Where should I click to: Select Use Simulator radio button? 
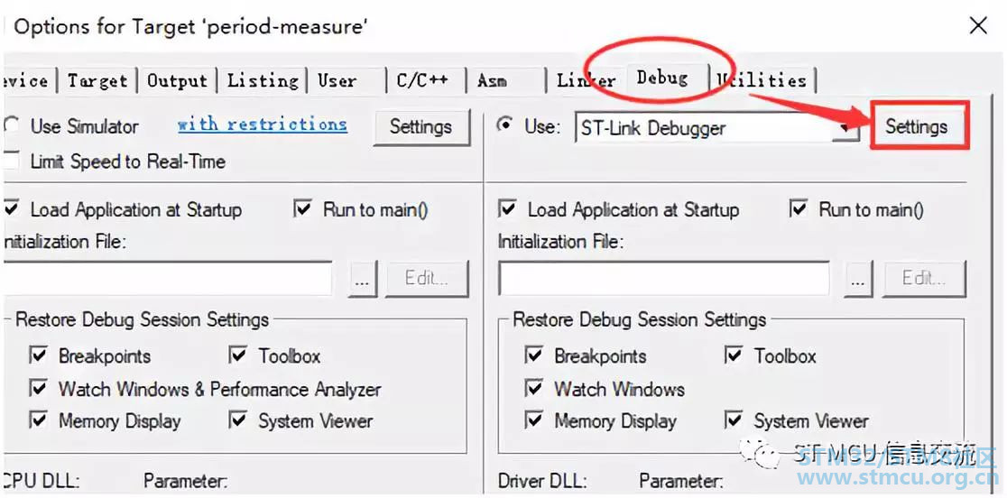click(12, 125)
